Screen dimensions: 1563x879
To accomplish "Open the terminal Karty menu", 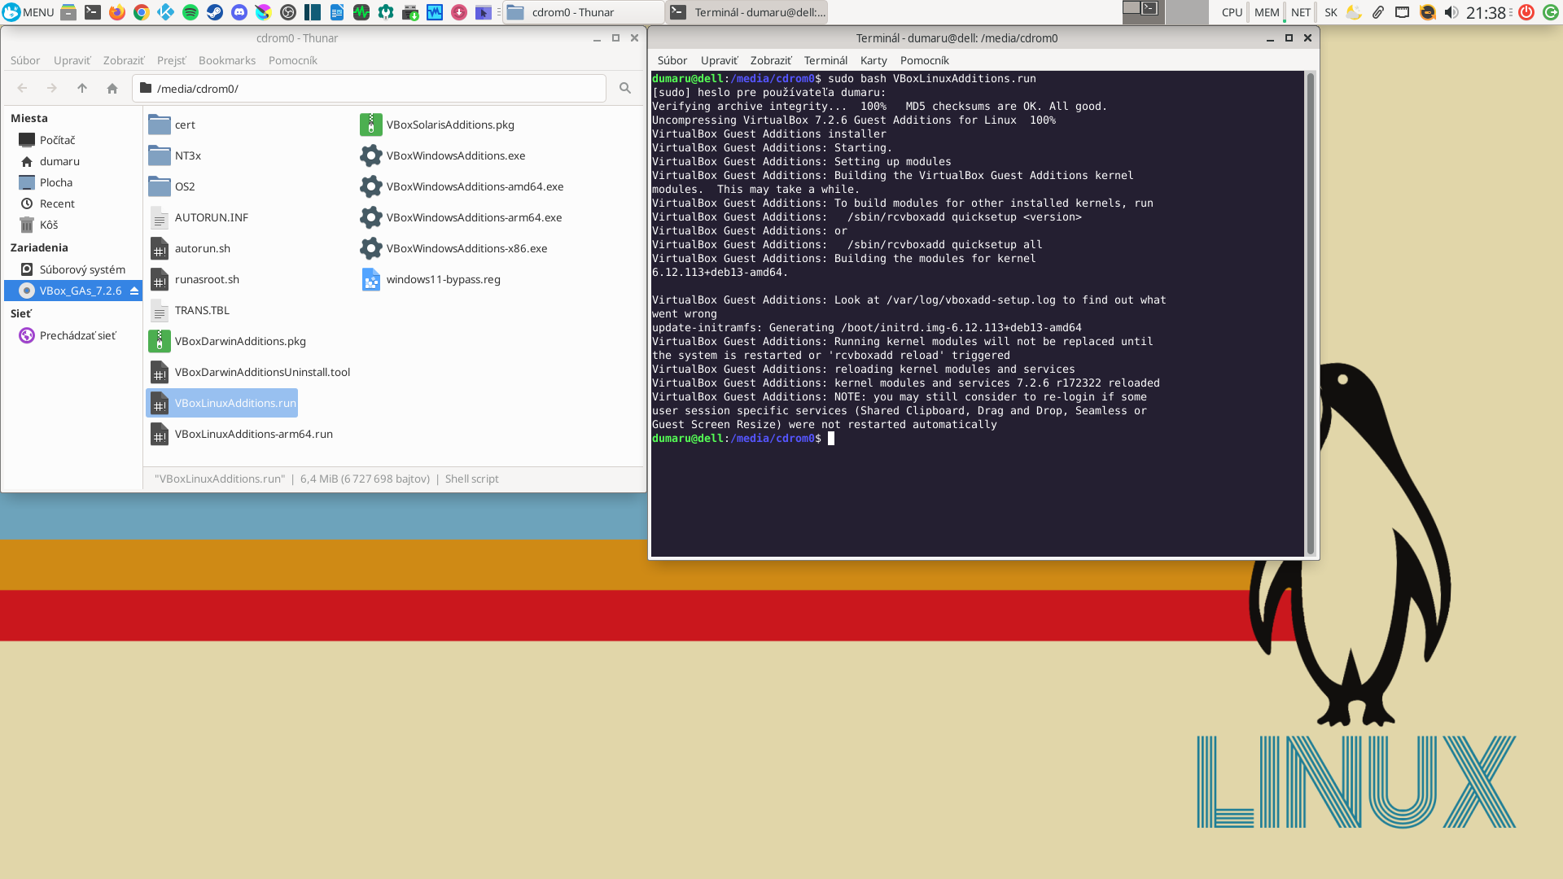I will [x=873, y=60].
